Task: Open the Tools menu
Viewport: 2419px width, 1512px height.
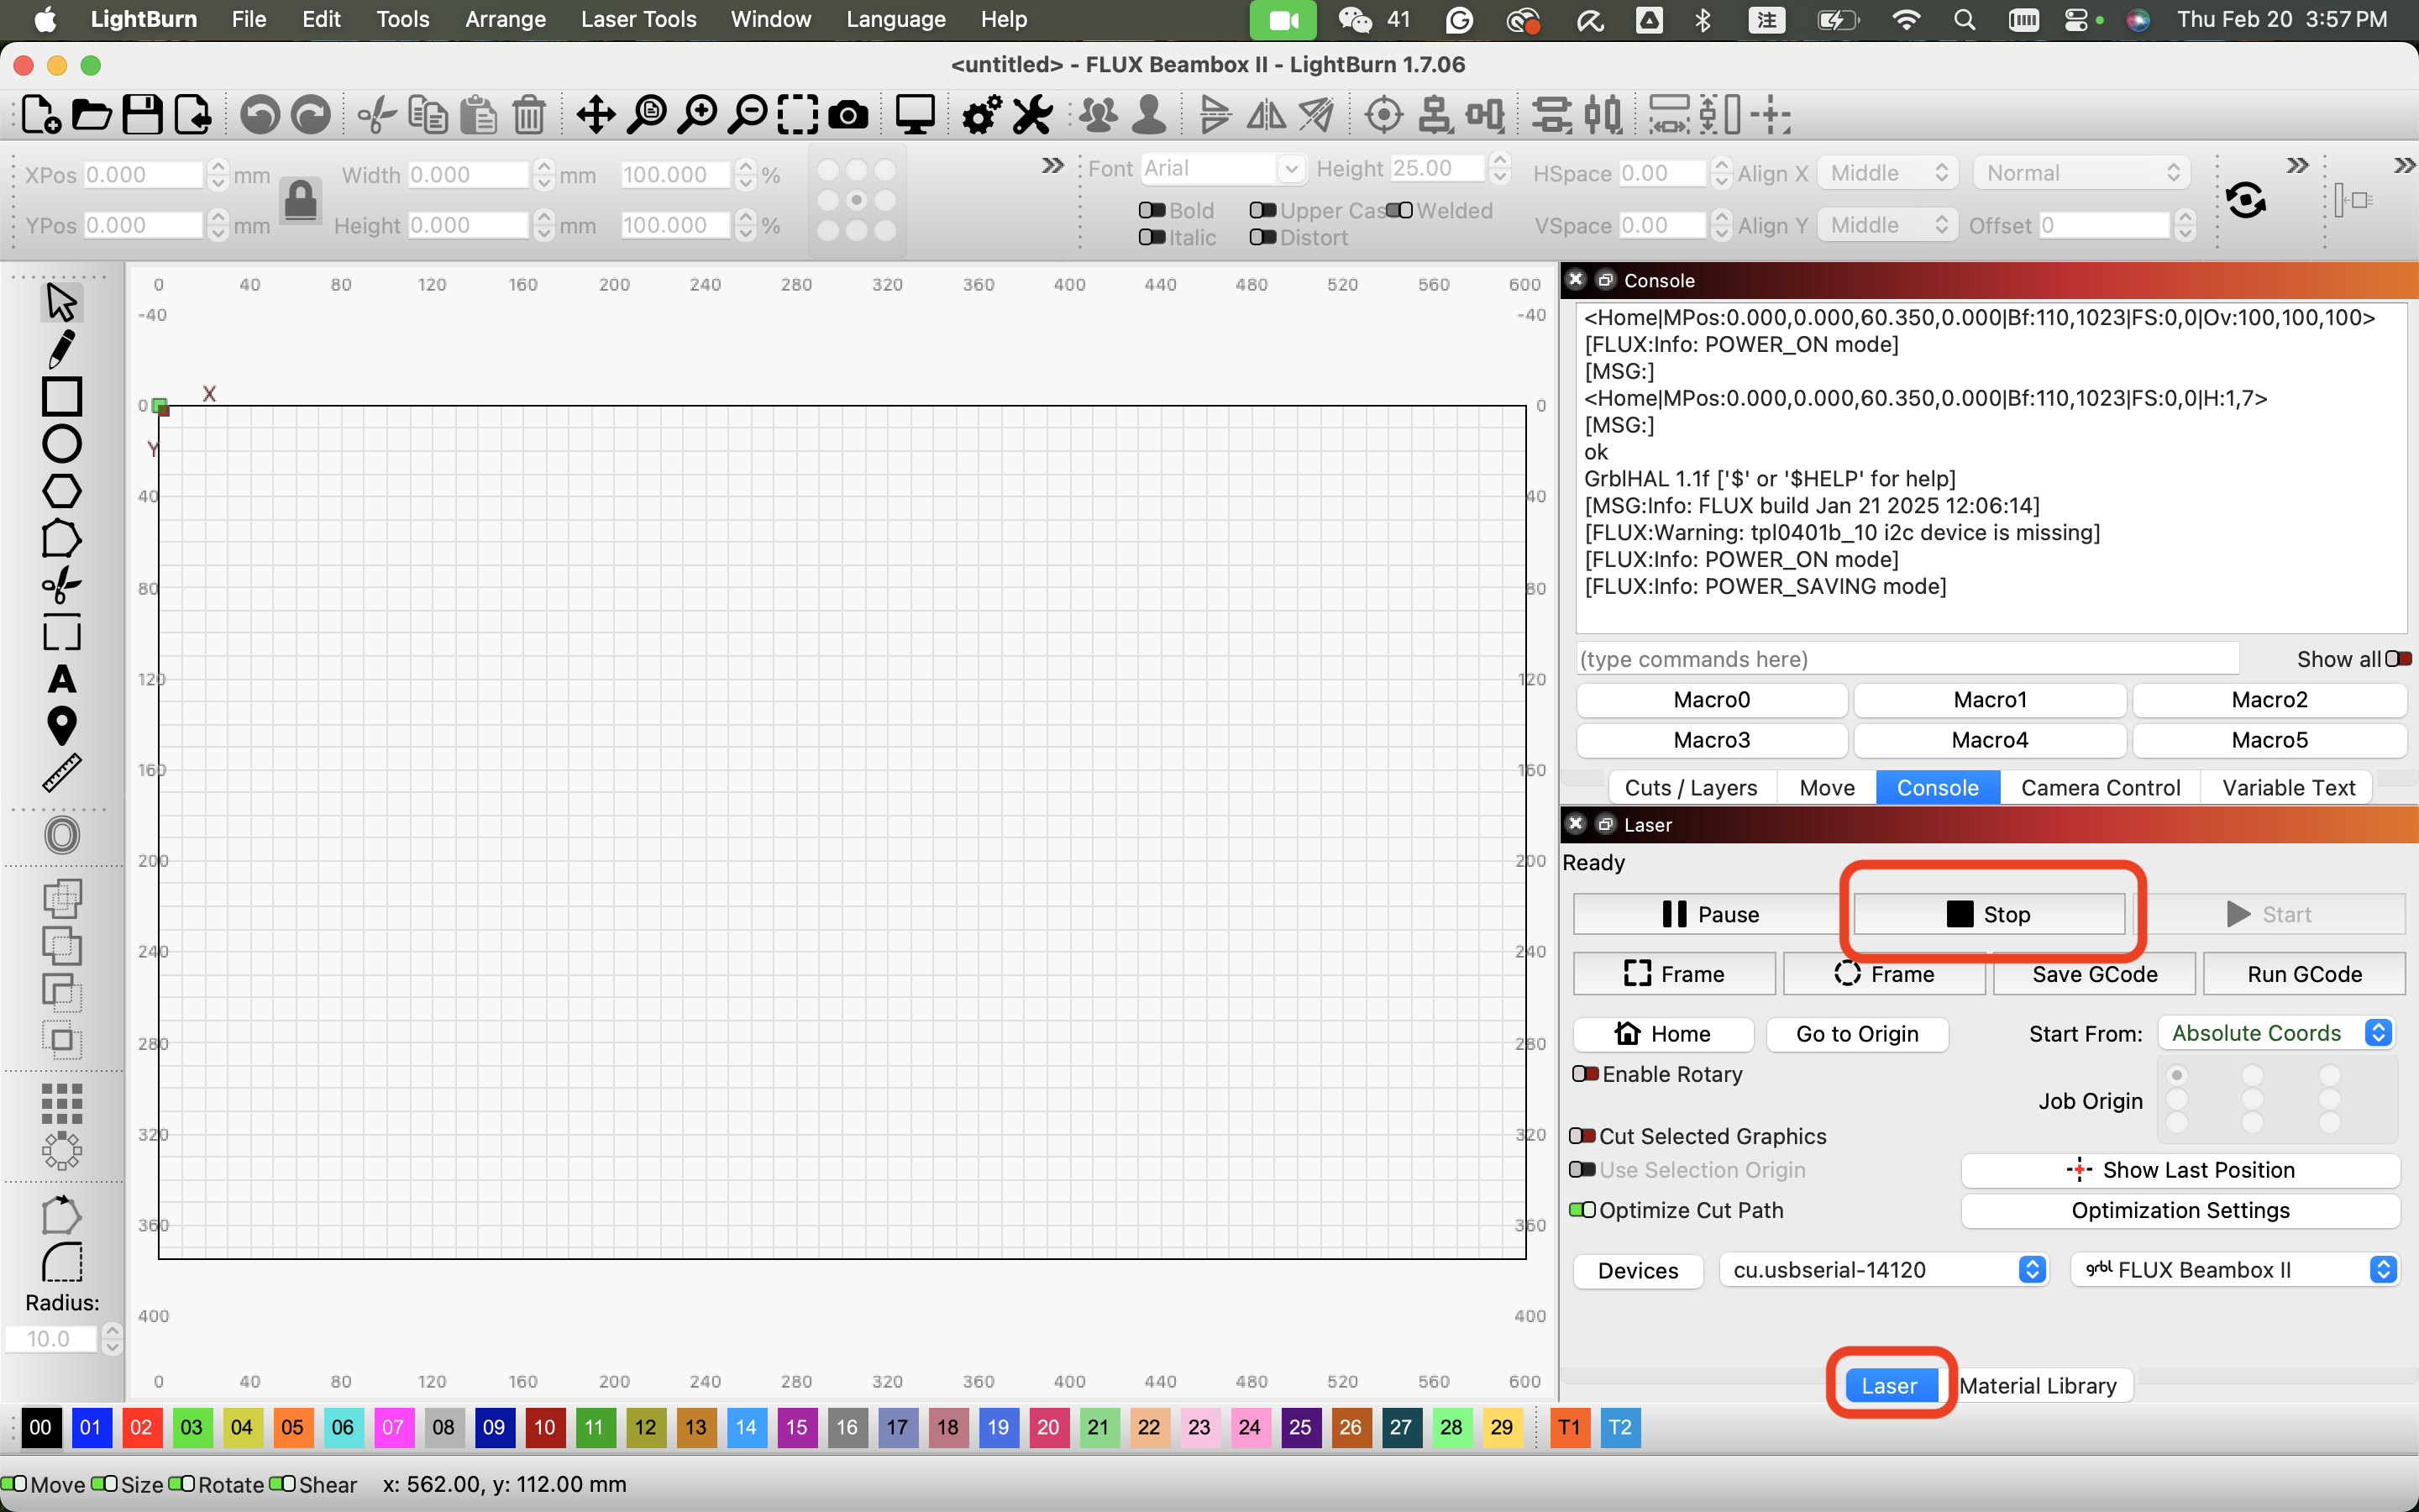Action: (401, 19)
